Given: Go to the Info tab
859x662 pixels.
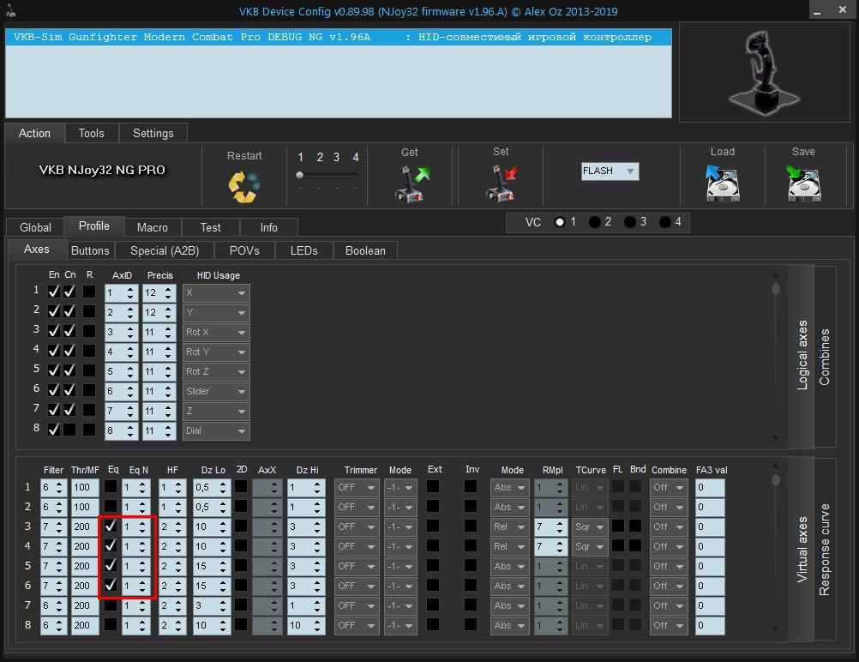Looking at the screenshot, I should pos(268,227).
